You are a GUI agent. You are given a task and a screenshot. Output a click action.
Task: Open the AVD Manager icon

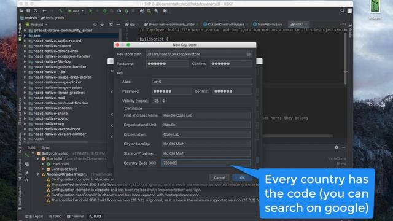point(149,11)
